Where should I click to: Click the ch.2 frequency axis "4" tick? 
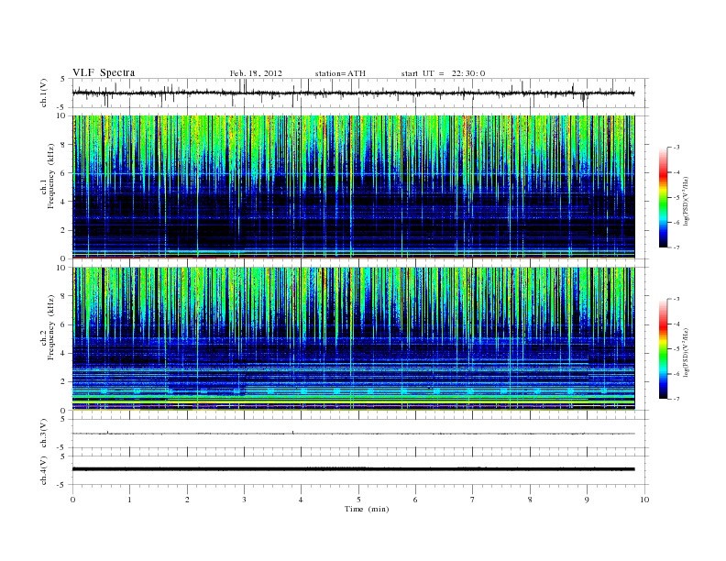pos(63,354)
